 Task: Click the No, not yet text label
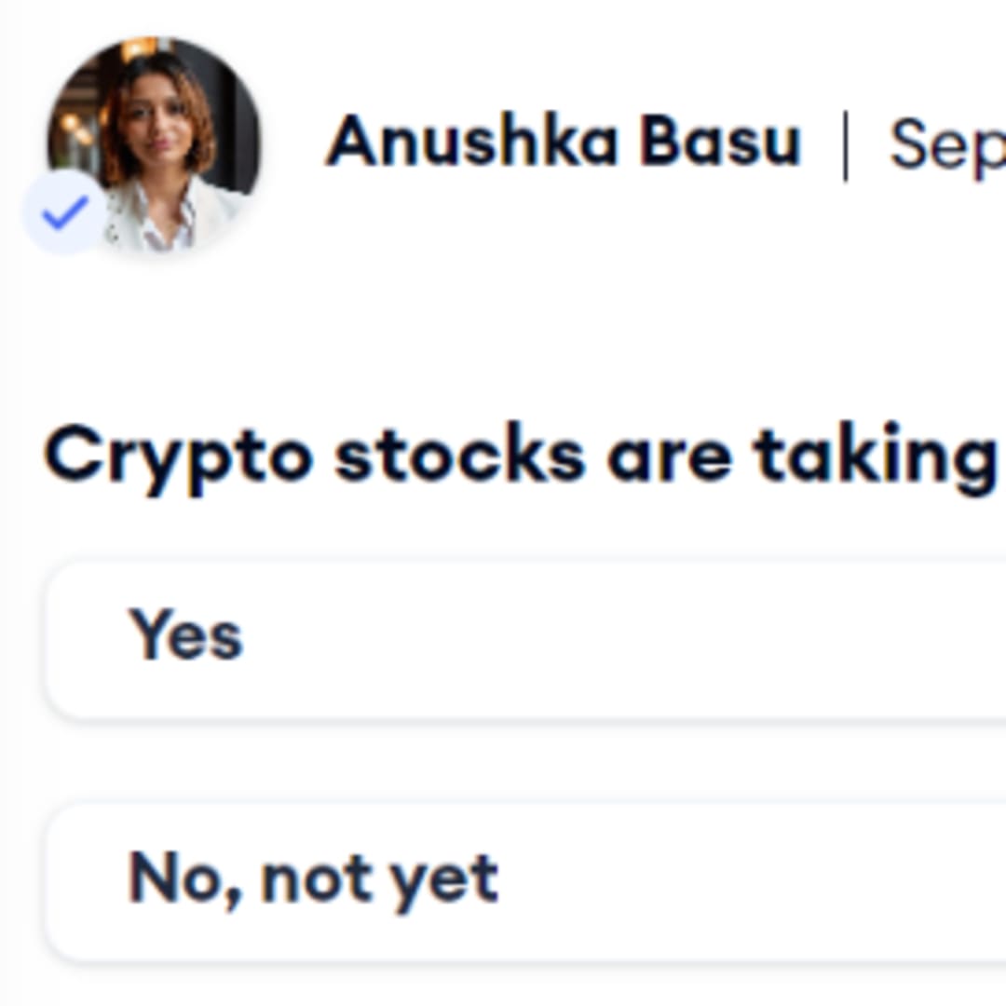coord(313,879)
